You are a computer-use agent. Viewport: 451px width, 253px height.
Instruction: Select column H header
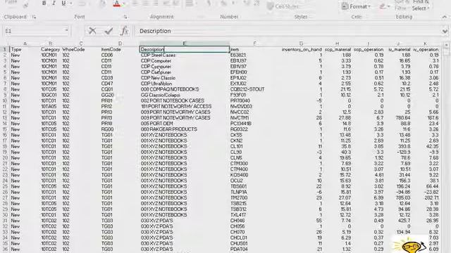[337, 44]
